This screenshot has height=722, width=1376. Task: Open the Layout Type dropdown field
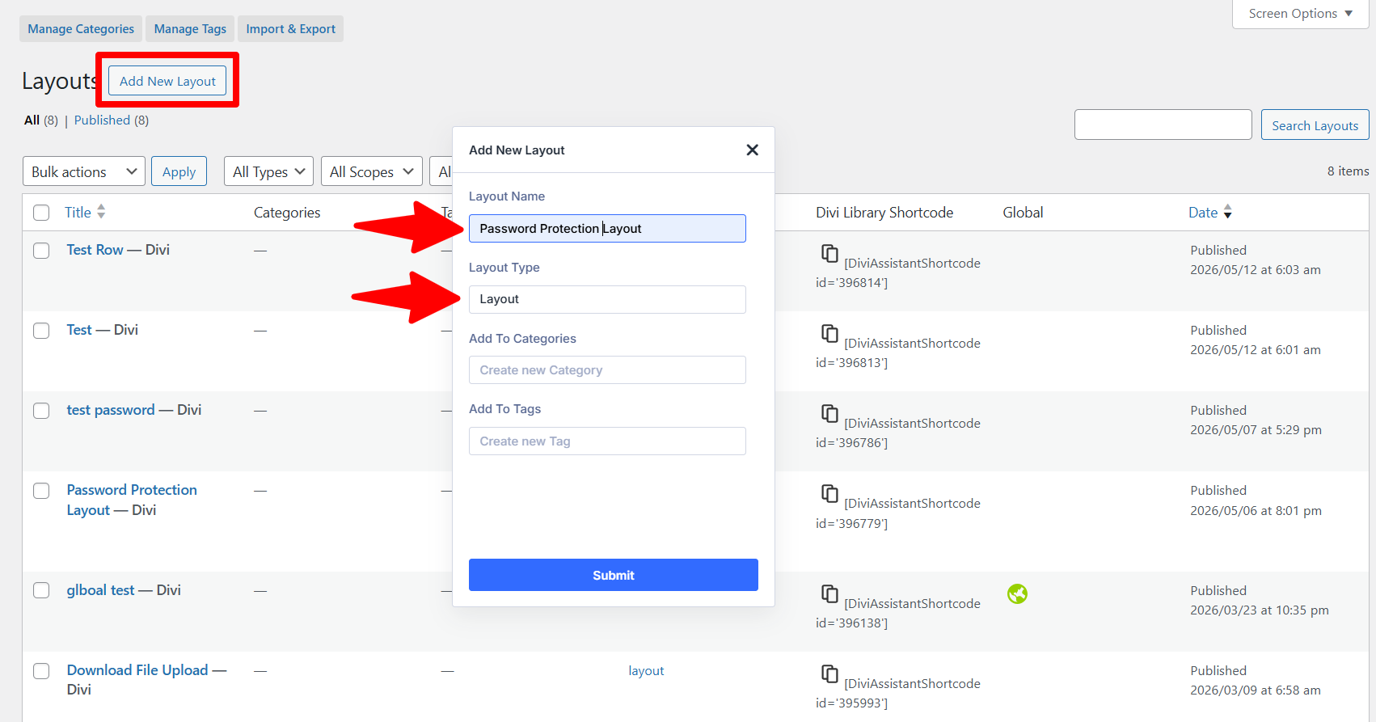point(607,299)
